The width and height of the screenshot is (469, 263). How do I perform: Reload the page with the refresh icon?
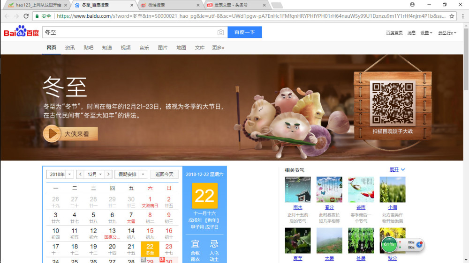coord(26,16)
